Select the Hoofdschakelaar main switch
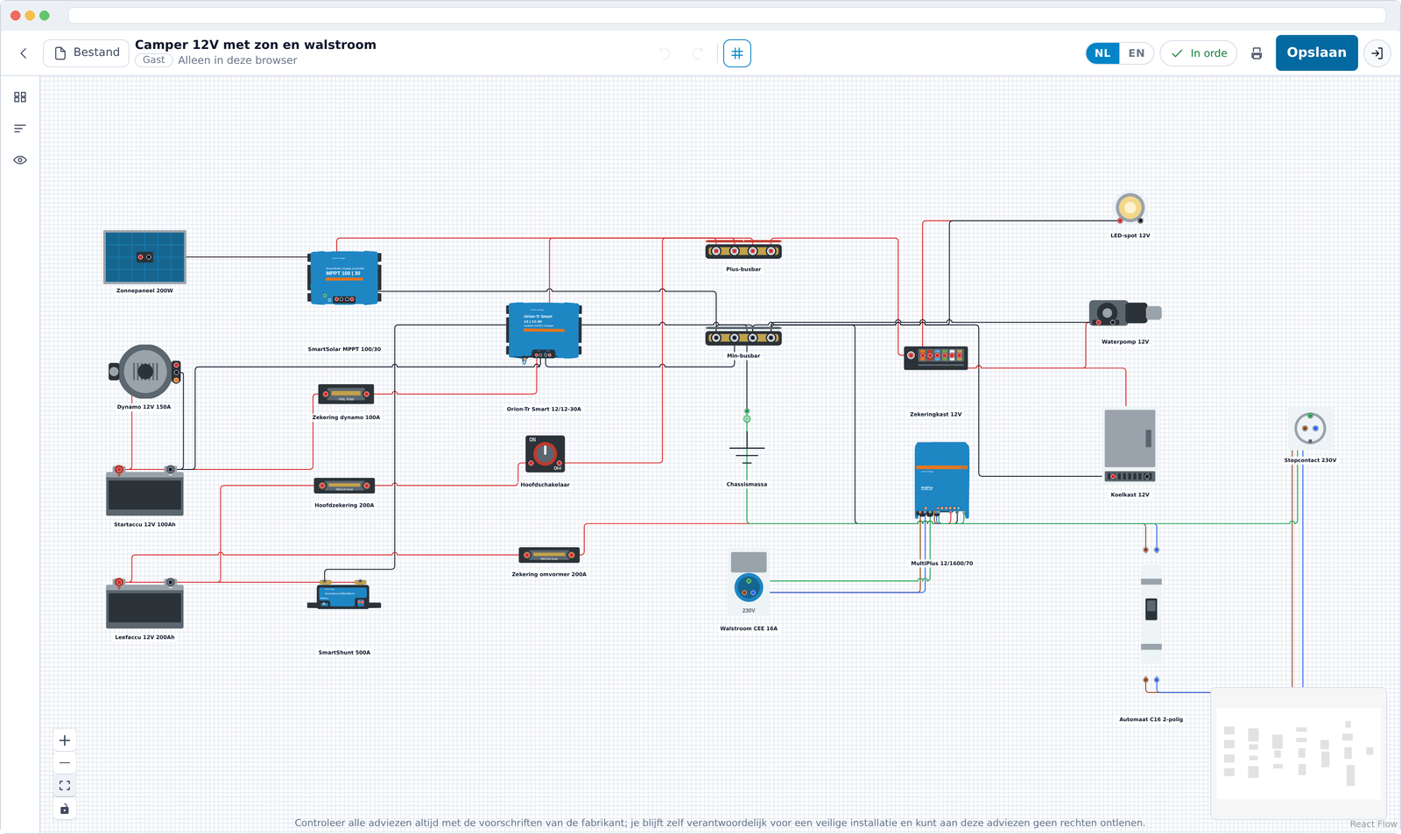Screen dimensions: 1401x834 545,454
